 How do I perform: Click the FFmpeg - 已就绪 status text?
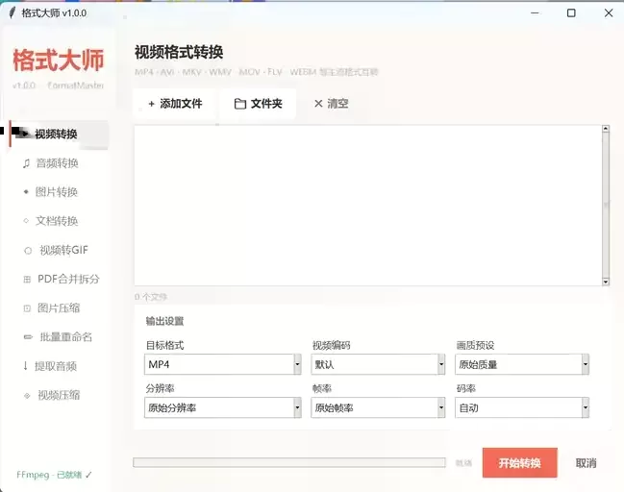pyautogui.click(x=54, y=475)
